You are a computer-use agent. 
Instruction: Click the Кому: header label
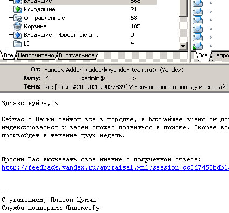(32, 78)
